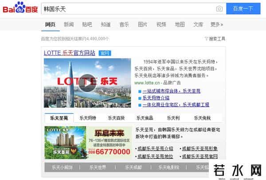Screen dimensions: 266x180
Task: Click the 乐启未来 banner image
Action: [88, 142]
